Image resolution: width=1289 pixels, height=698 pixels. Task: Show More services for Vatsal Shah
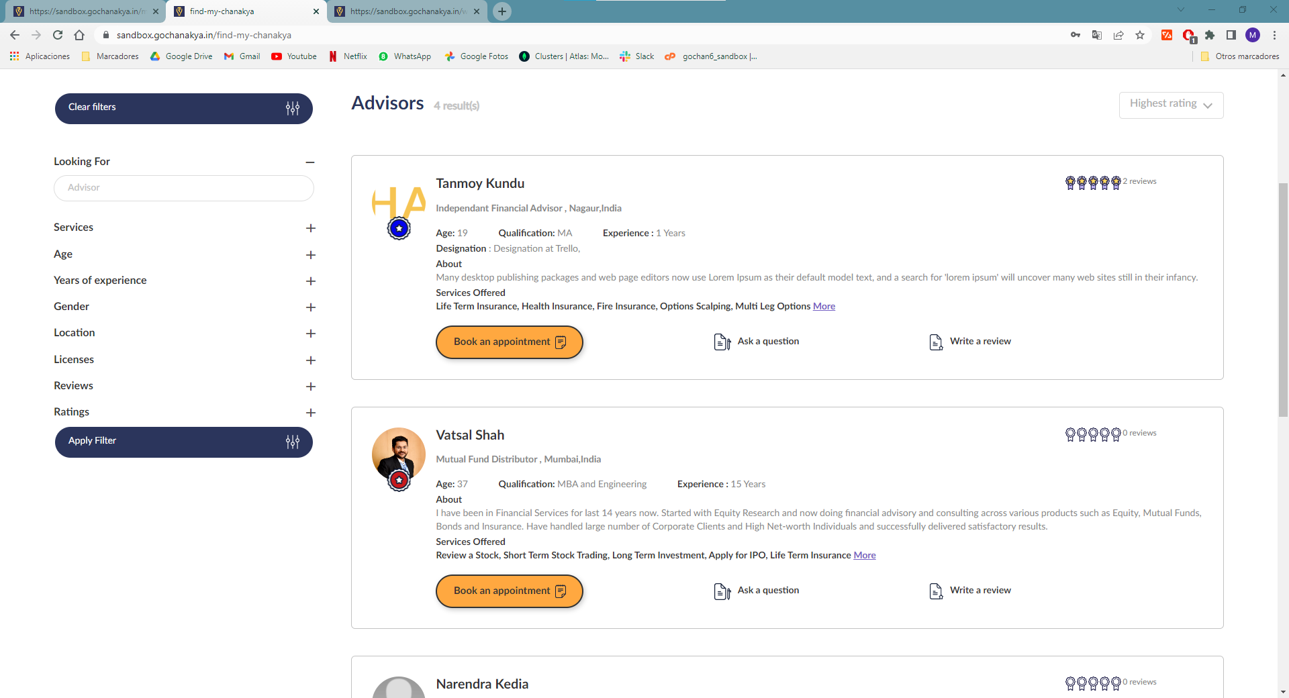point(865,555)
